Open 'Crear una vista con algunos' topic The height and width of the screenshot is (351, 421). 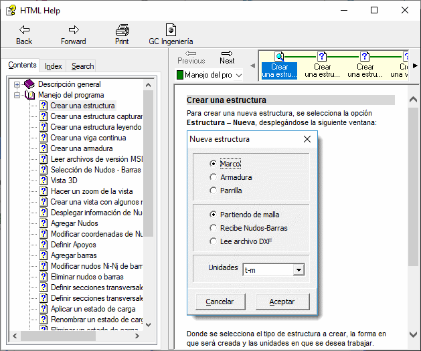tap(96, 202)
